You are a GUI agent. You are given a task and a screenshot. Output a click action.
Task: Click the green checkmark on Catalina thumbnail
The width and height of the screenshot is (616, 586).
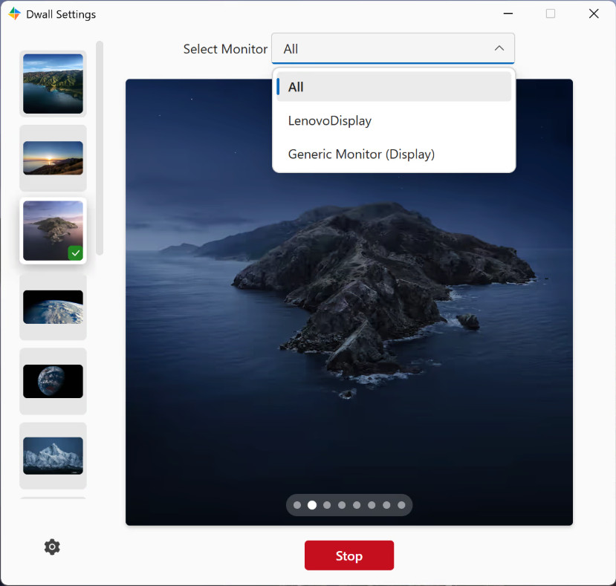(x=76, y=253)
